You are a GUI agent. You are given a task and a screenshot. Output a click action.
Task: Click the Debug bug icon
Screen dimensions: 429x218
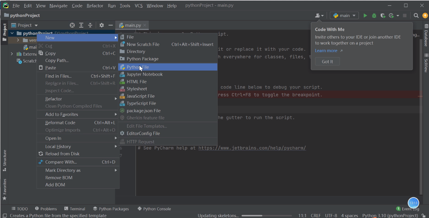click(374, 16)
